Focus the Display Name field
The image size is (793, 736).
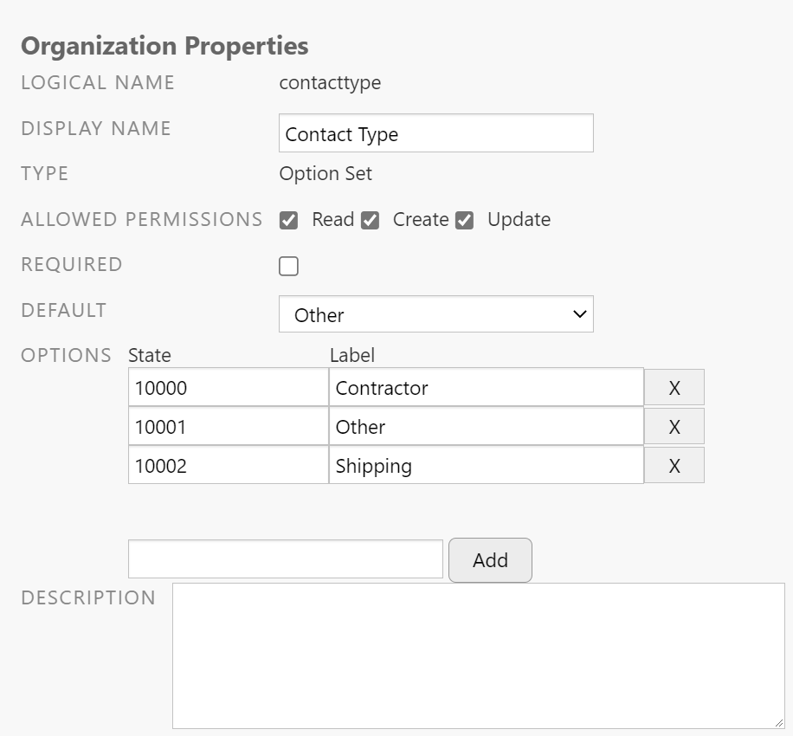(x=436, y=133)
